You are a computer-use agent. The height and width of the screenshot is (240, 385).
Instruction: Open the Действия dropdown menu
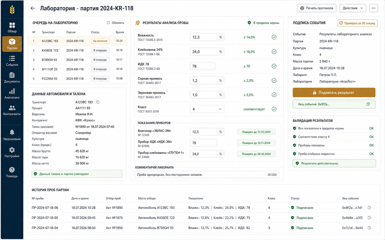[x=353, y=8]
